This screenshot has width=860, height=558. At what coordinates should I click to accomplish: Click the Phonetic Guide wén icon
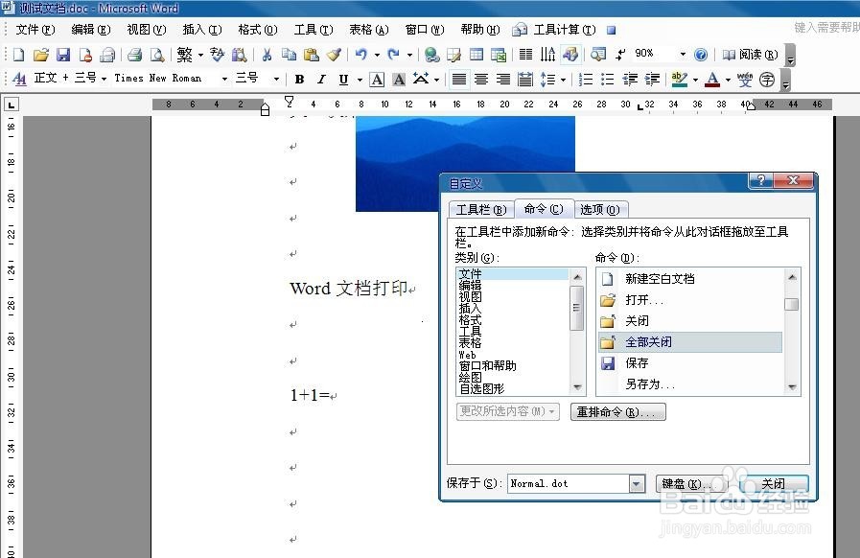pyautogui.click(x=745, y=80)
